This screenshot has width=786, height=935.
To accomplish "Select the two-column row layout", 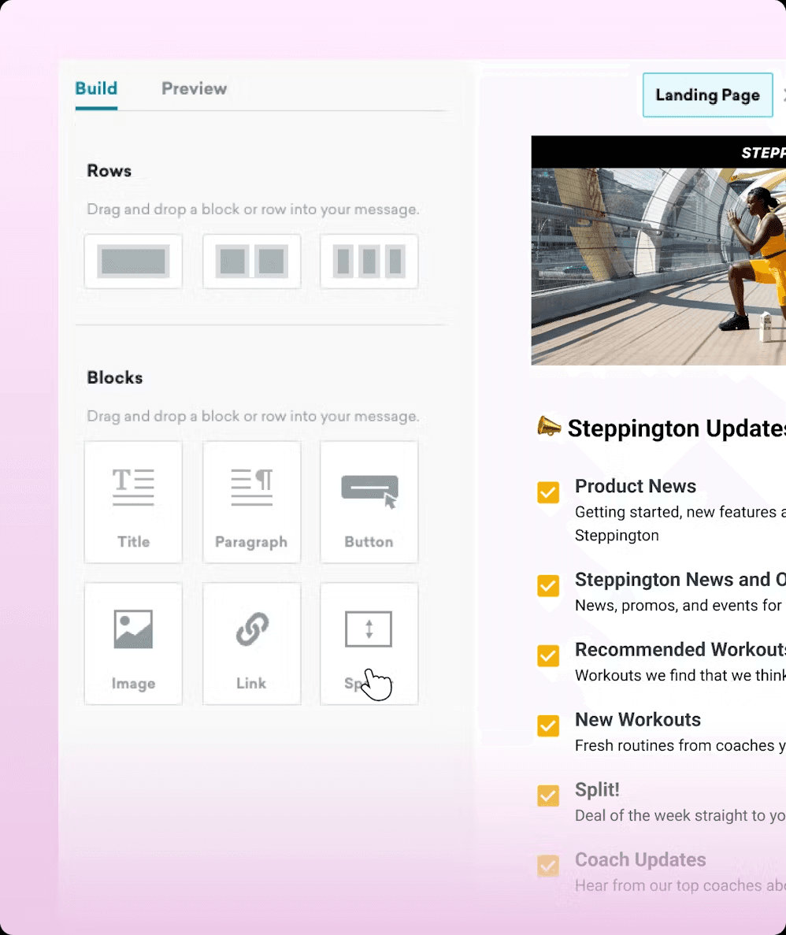I will coord(251,261).
